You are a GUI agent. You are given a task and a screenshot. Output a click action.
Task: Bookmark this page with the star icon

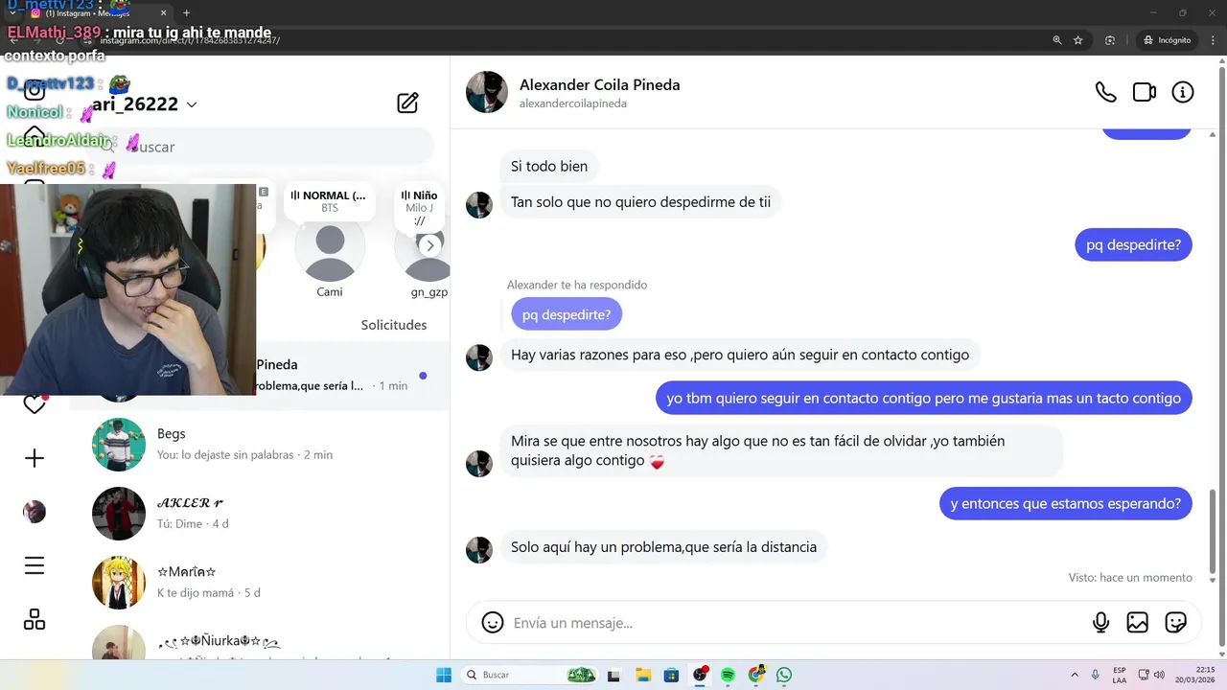point(1078,40)
